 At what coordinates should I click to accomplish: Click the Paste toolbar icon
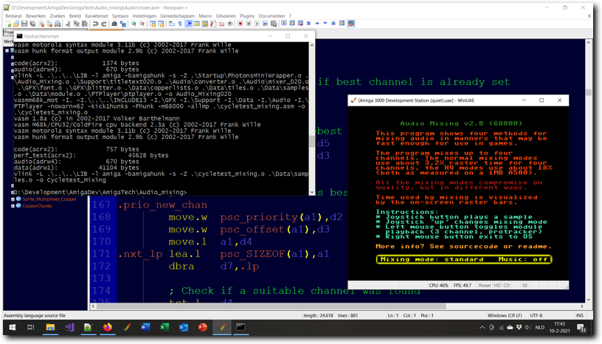[85, 24]
